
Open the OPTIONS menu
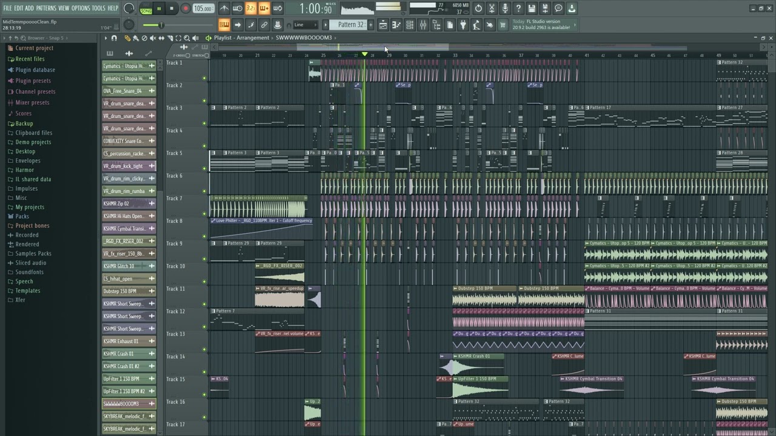[81, 8]
